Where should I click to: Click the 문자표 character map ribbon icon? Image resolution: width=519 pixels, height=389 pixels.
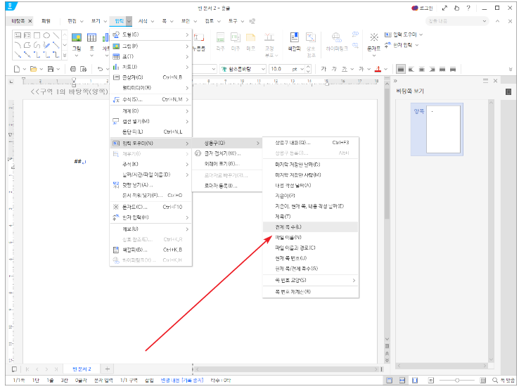(373, 37)
